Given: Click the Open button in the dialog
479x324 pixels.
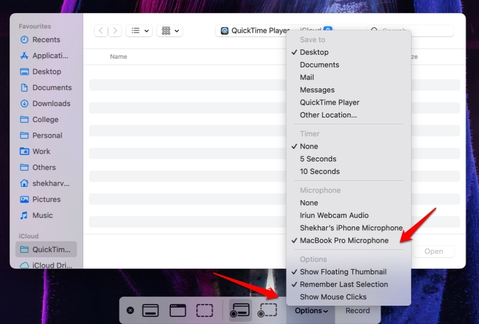Looking at the screenshot, I should [x=433, y=251].
